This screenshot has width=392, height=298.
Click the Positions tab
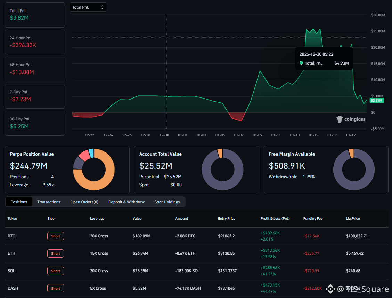point(19,202)
